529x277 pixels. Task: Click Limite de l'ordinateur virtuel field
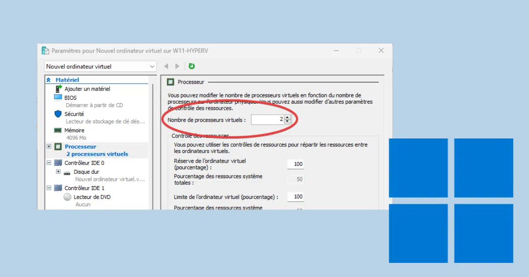(x=295, y=197)
